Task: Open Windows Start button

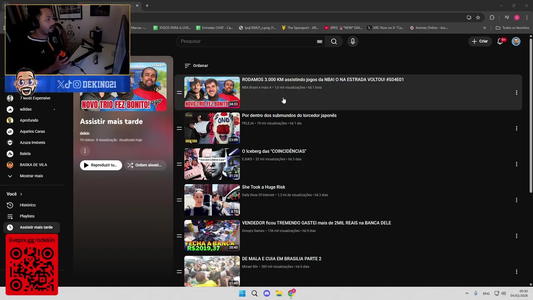Action: 242,293
